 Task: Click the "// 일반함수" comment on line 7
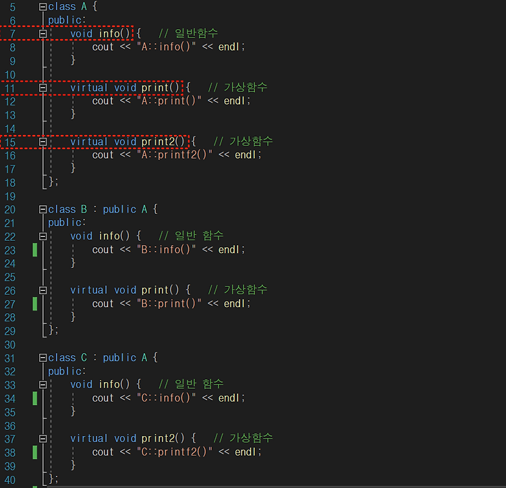coord(188,33)
